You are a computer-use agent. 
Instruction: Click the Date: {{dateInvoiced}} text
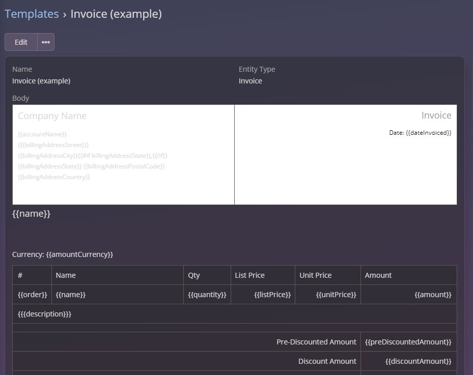(420, 133)
